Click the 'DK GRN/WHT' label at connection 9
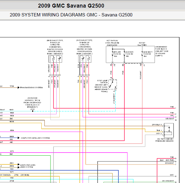 (168, 181)
